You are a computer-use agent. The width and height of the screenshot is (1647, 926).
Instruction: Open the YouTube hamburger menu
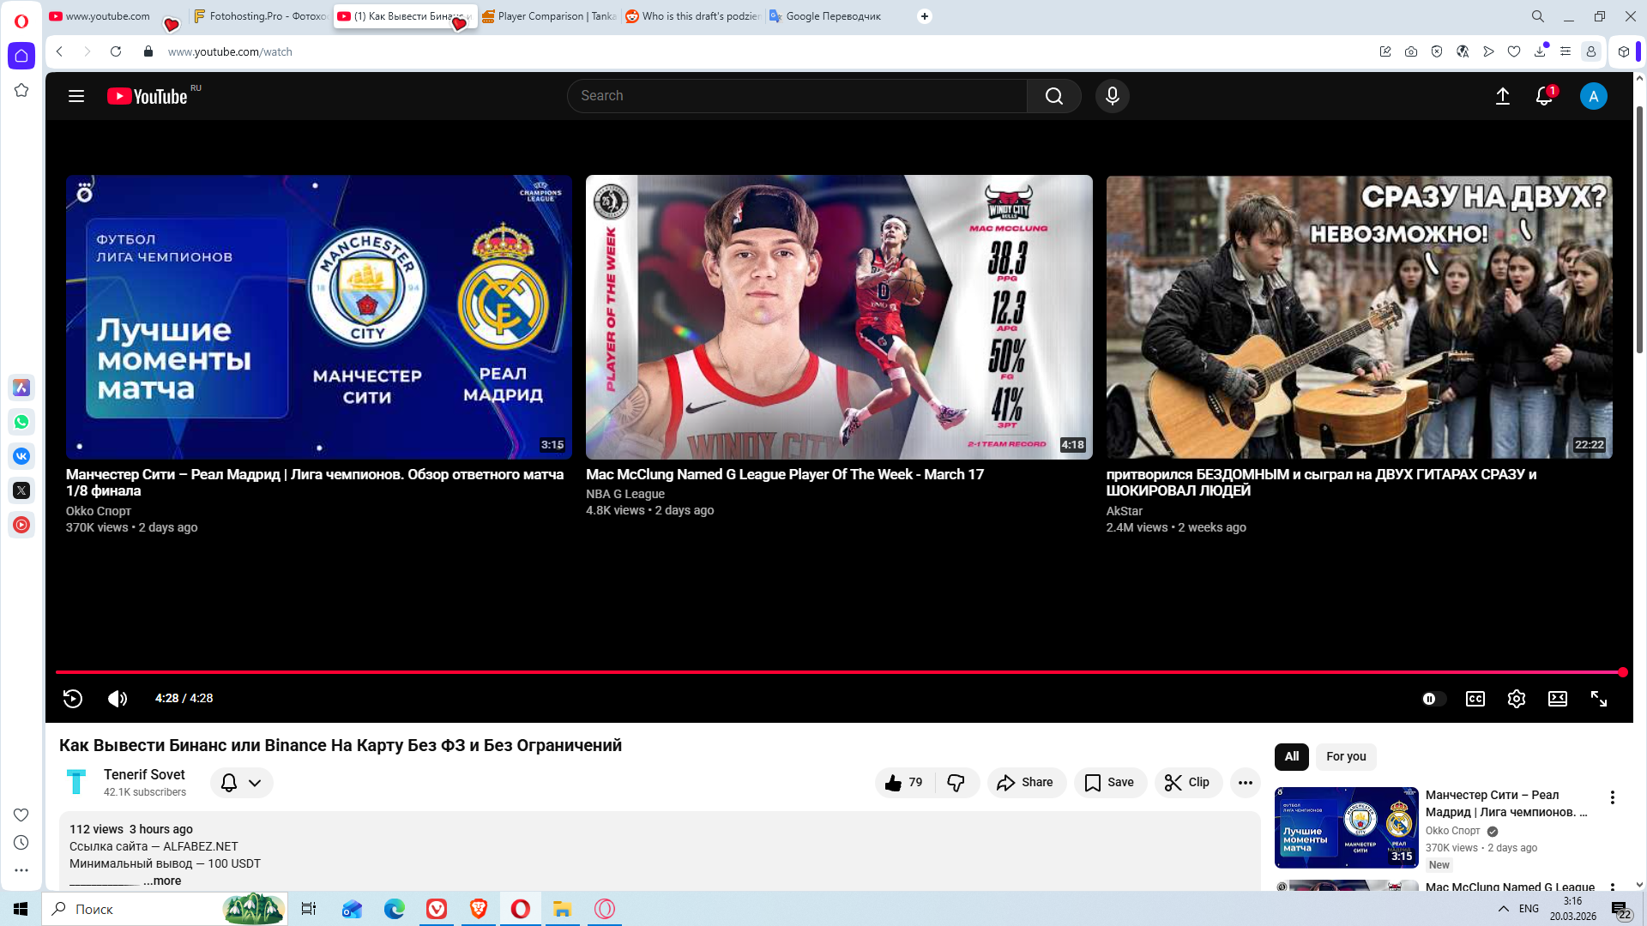76,96
